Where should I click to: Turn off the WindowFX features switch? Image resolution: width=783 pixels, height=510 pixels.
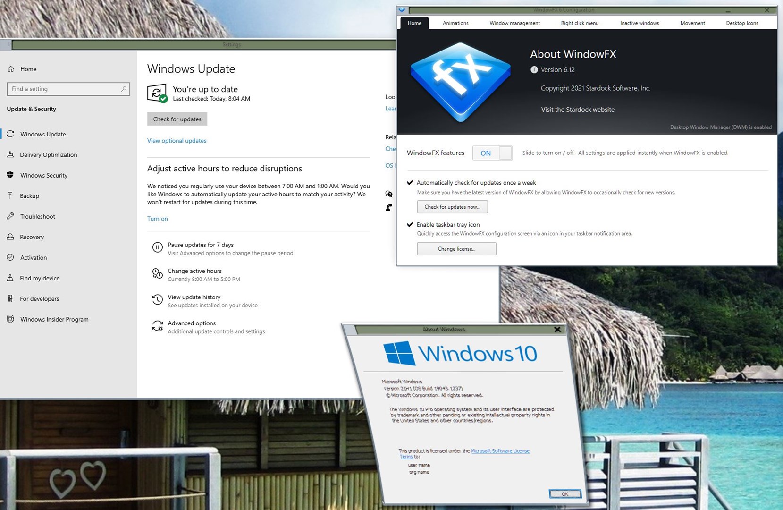tap(492, 153)
